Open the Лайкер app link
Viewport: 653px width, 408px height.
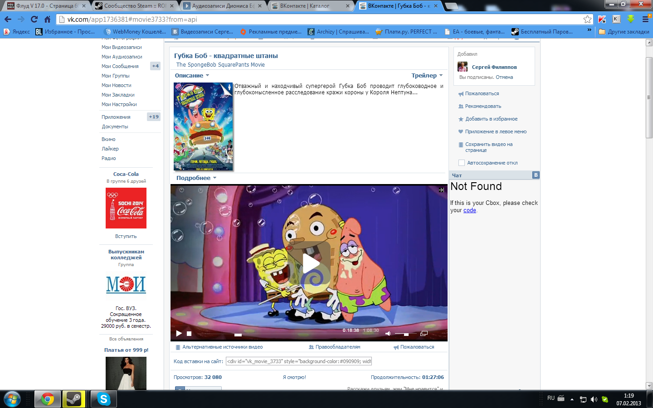(110, 149)
